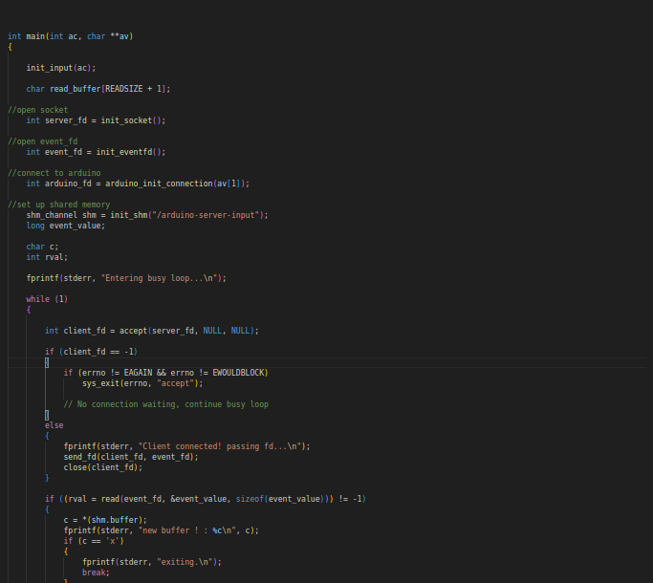Click the "exiting.\n" string
Screen dimensions: 653x583
pyautogui.click(x=185, y=562)
